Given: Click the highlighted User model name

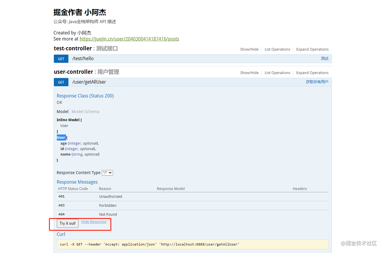Looking at the screenshot, I should tap(61, 137).
